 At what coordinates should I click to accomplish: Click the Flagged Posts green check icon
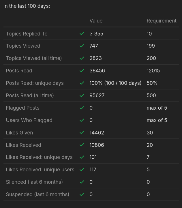pos(82,108)
